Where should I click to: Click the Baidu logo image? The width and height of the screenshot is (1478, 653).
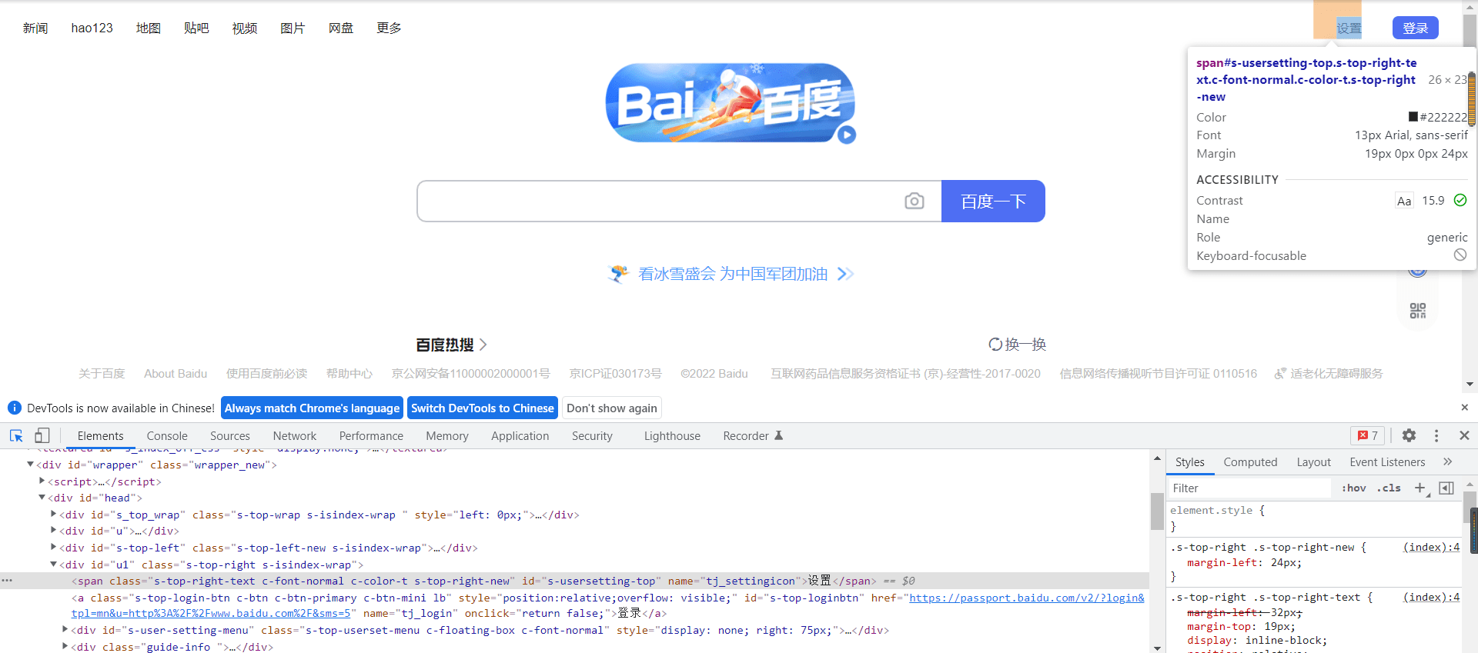tap(731, 103)
